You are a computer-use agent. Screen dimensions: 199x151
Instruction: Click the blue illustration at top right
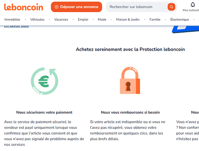click(x=186, y=29)
